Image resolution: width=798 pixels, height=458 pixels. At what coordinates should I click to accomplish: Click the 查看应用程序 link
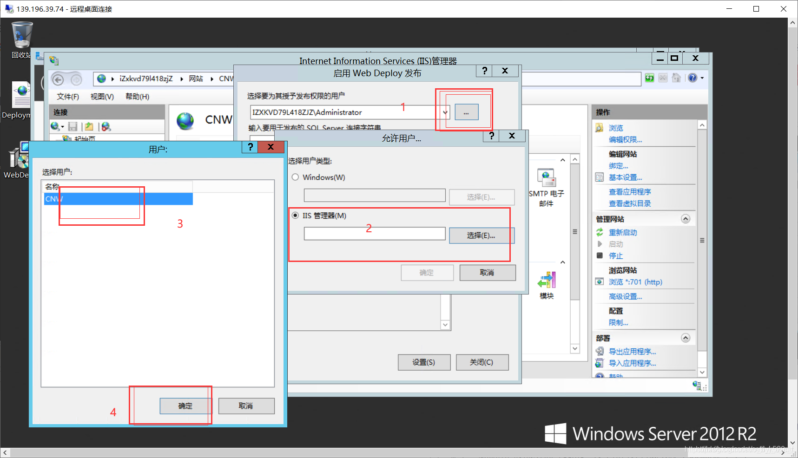630,192
